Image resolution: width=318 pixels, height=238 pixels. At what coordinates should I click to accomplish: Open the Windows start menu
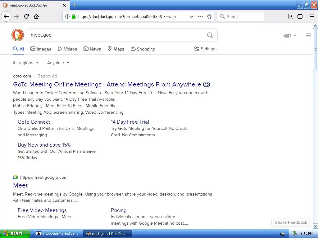(x=15, y=234)
